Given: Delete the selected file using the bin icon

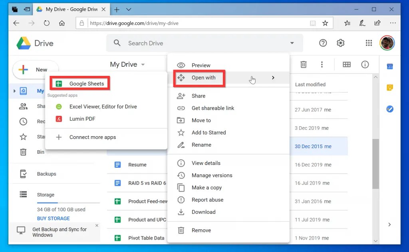Looking at the screenshot, I should tap(304, 64).
